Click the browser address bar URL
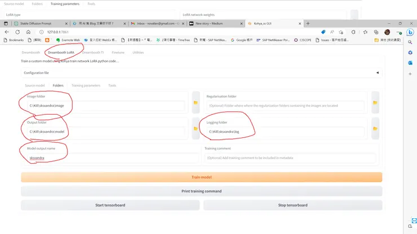The height and width of the screenshot is (234, 417). coord(57,32)
